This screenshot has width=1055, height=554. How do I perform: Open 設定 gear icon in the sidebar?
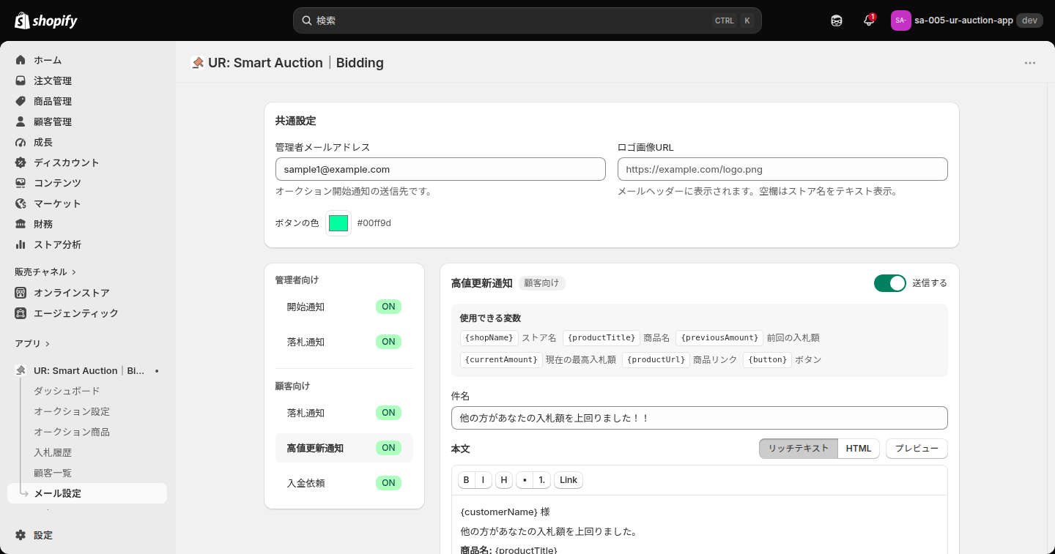(x=21, y=535)
